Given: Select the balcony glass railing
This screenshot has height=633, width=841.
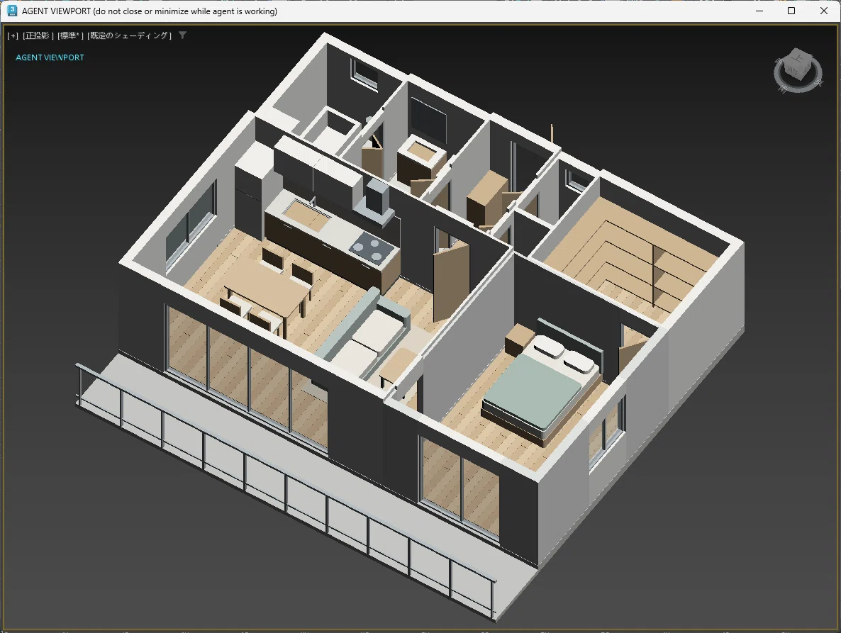Looking at the screenshot, I should (x=284, y=491).
